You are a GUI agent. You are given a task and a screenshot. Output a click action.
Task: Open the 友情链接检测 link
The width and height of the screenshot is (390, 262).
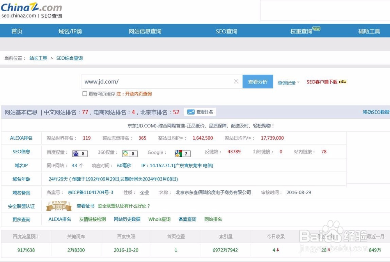(92, 219)
